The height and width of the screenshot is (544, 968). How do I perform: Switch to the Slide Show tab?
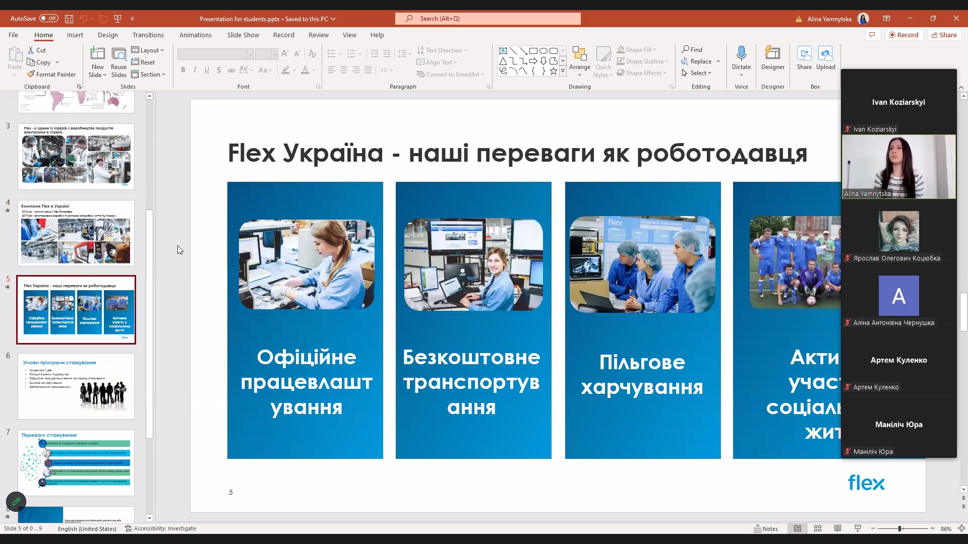243,35
